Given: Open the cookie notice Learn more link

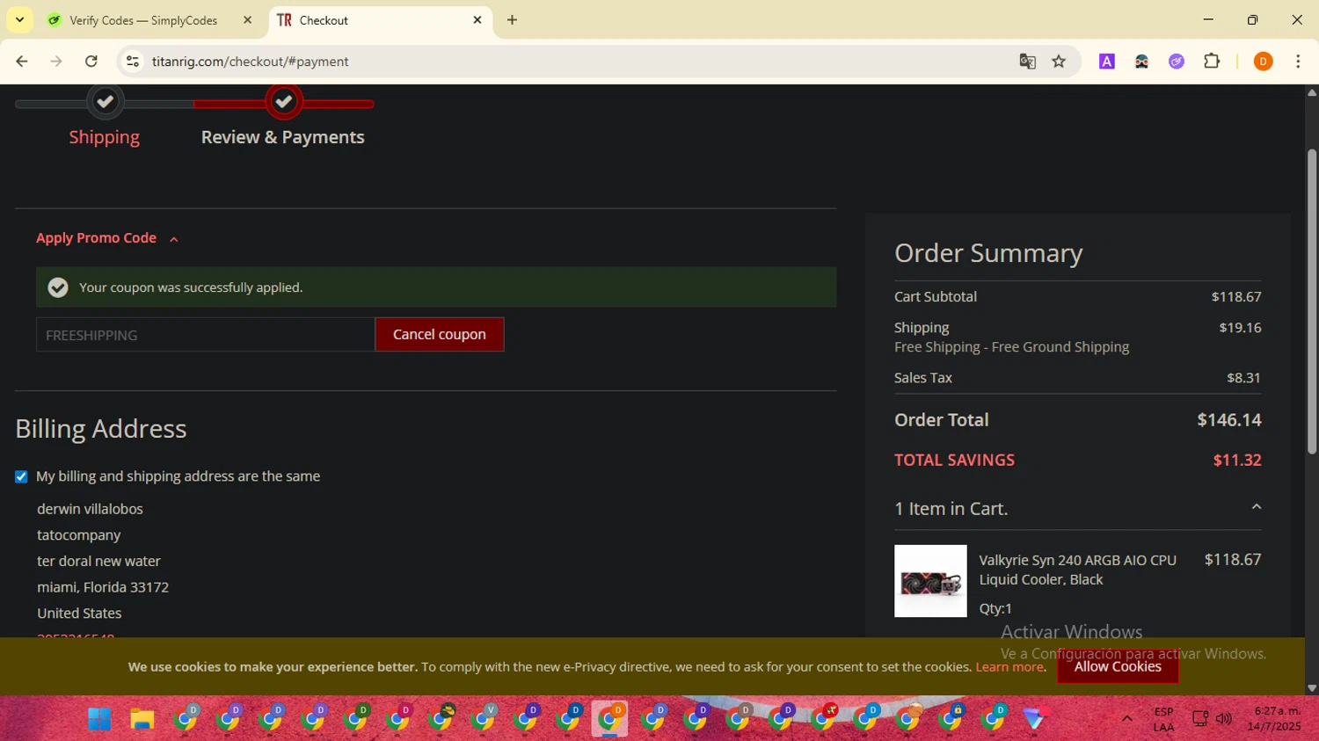Looking at the screenshot, I should (1010, 667).
